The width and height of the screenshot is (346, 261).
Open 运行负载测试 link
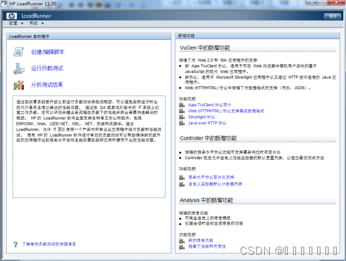(47, 68)
